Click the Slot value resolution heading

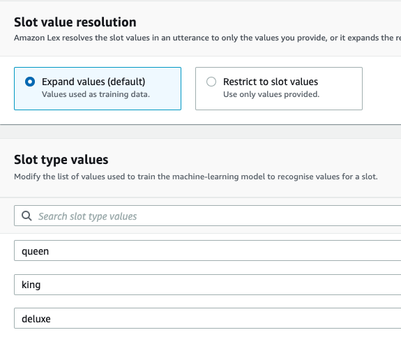pyautogui.click(x=75, y=22)
